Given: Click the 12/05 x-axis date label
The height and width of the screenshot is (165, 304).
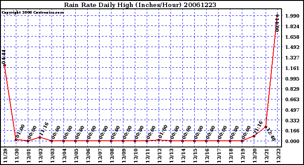Looking at the screenshot, I should (77, 156).
